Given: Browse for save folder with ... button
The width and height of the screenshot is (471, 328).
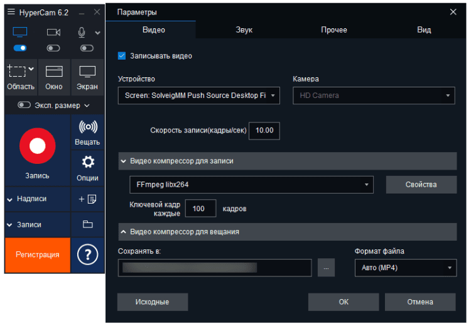Looking at the screenshot, I should click(x=326, y=268).
